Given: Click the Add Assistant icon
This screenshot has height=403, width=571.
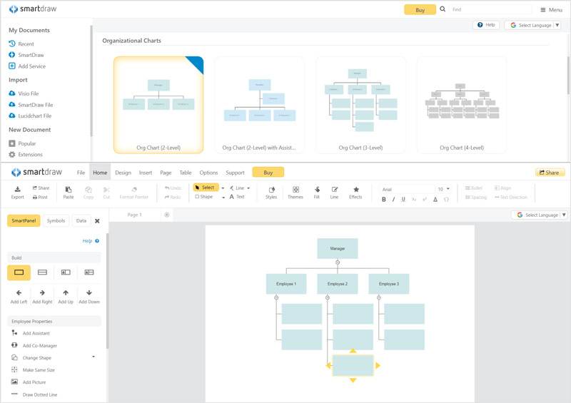Looking at the screenshot, I should [x=14, y=333].
